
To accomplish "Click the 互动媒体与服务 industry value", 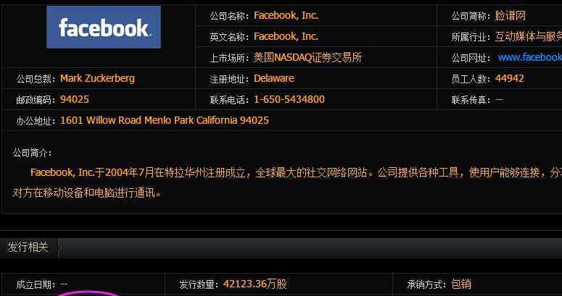I will pyautogui.click(x=529, y=36).
